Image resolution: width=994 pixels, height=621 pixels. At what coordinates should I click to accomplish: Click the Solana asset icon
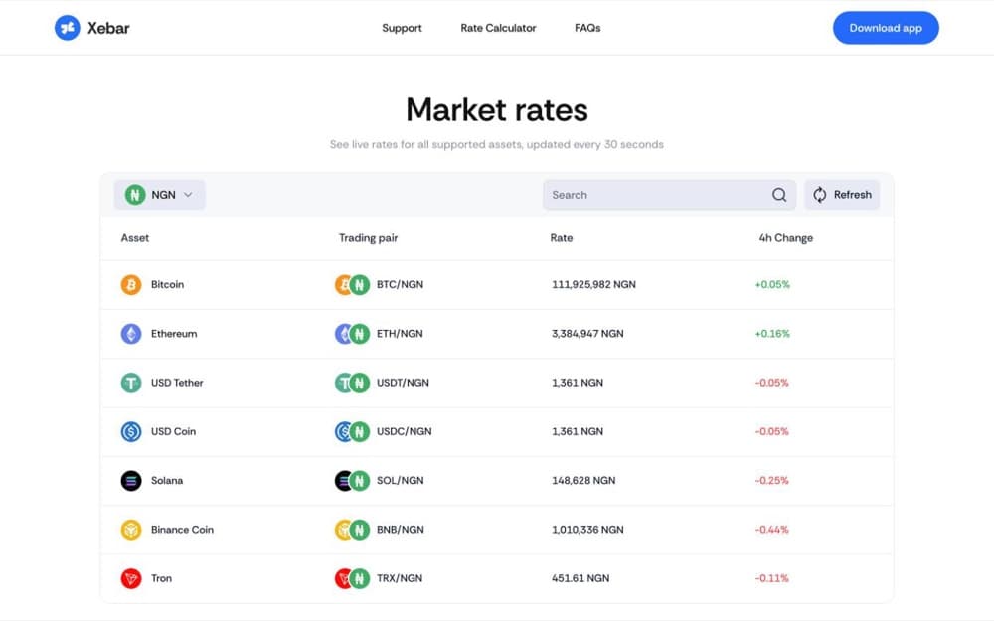tap(131, 480)
